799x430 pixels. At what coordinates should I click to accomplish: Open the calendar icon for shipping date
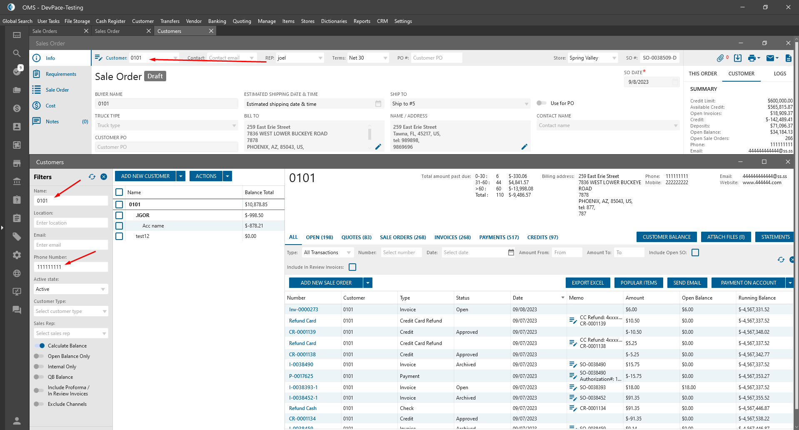378,104
